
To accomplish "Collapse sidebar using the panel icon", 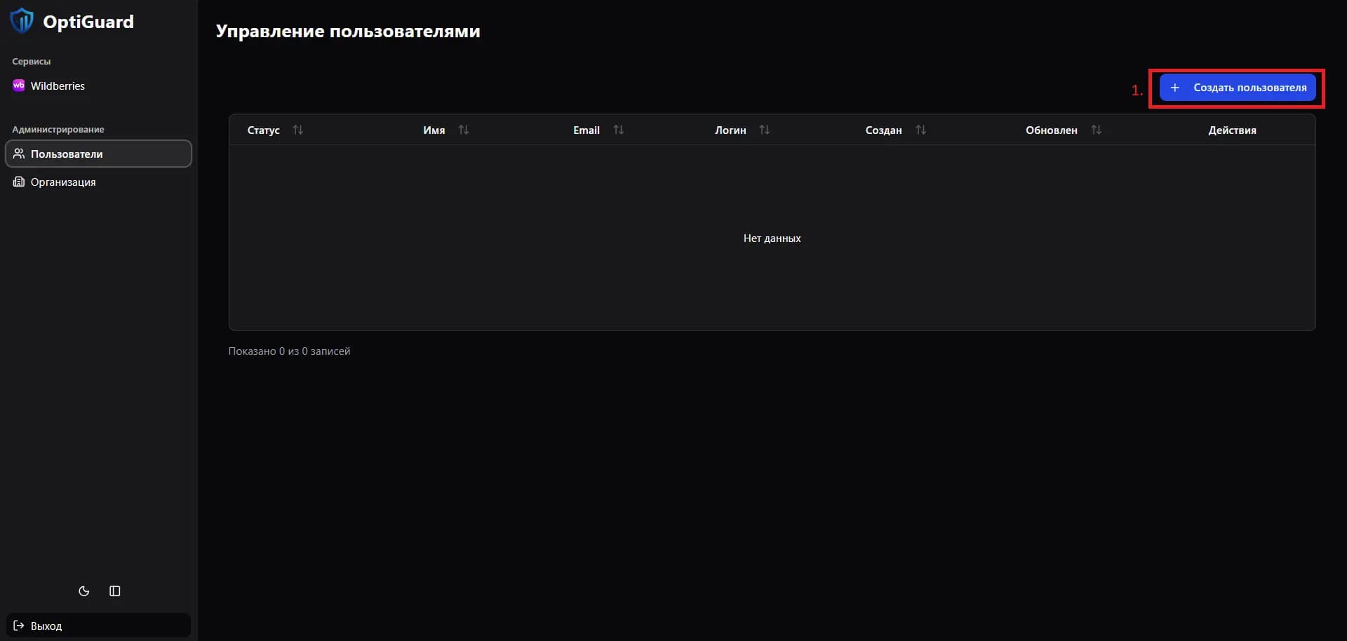I will (x=115, y=591).
